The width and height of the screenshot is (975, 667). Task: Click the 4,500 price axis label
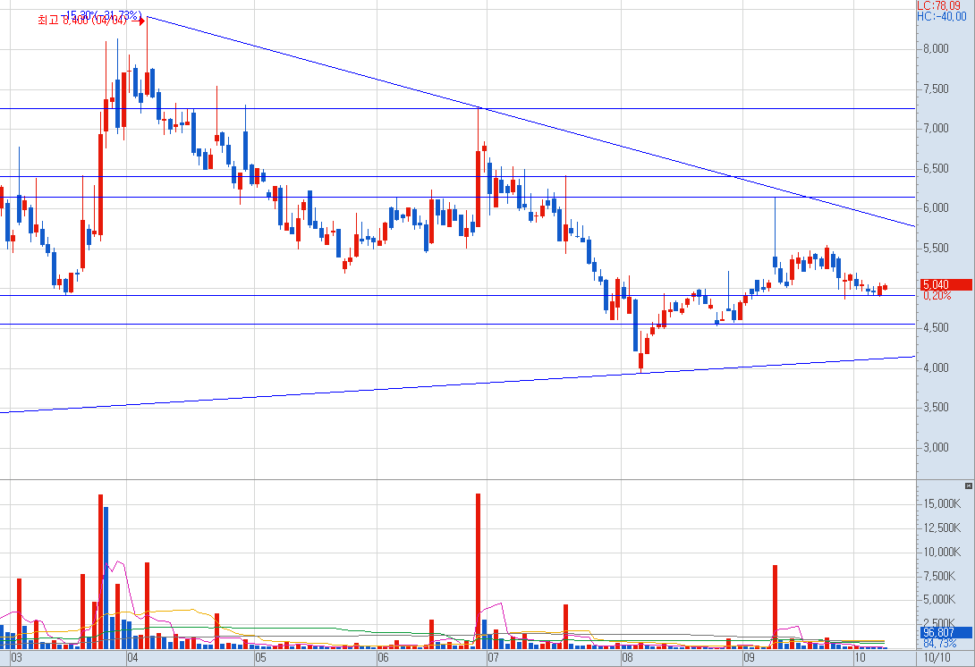[x=936, y=327]
